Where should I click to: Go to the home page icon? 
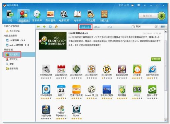click(x=56, y=27)
